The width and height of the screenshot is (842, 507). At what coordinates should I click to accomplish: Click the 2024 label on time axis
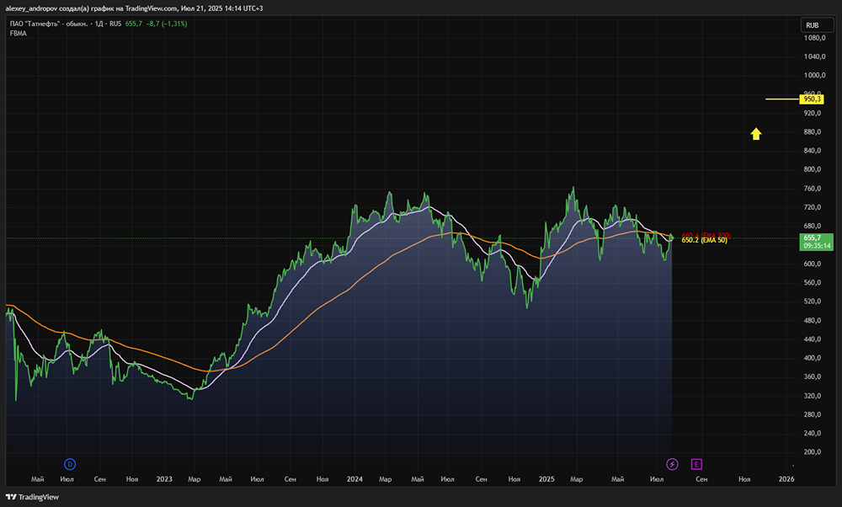point(354,479)
